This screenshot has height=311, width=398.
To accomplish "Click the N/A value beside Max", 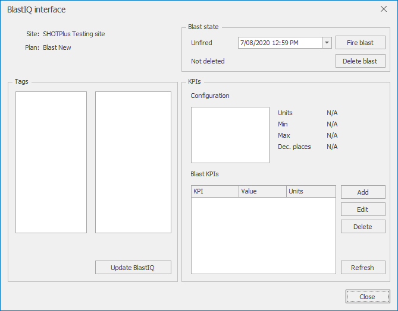I will click(332, 135).
